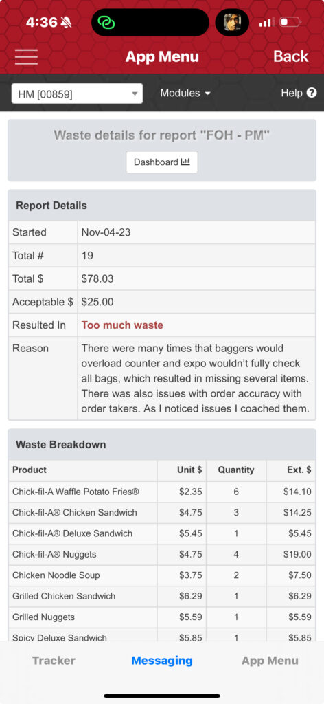Switch to the Tracker tab
Image resolution: width=324 pixels, height=704 pixels.
click(54, 661)
